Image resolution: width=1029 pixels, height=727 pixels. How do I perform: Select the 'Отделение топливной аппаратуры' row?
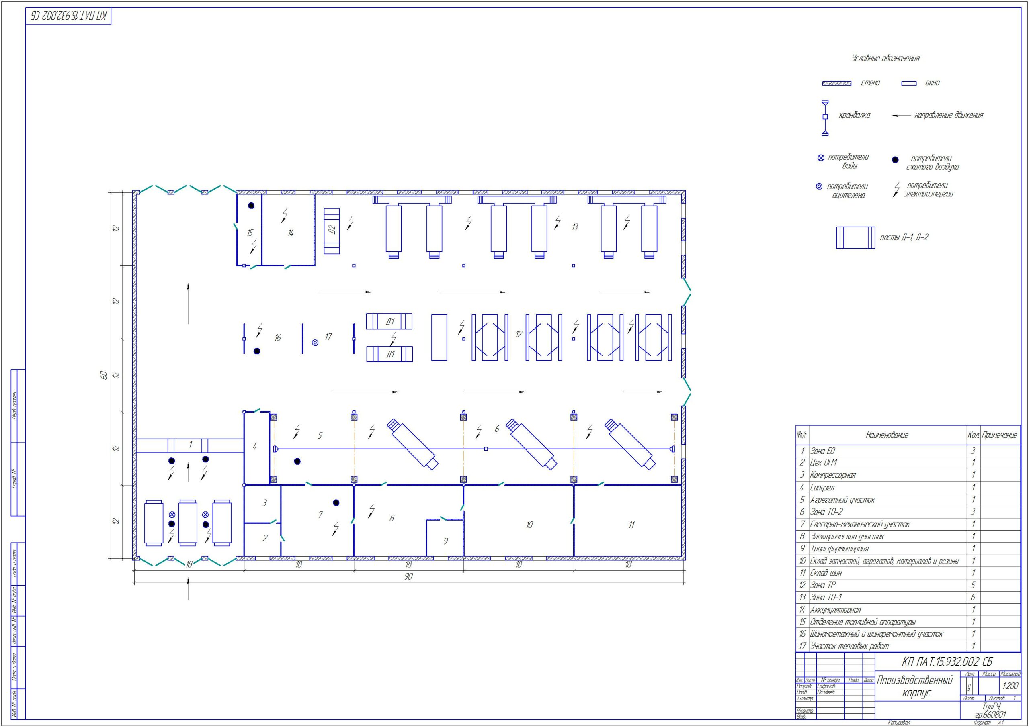908,622
